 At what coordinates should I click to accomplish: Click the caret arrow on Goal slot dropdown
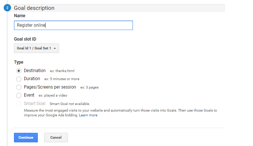coord(55,48)
